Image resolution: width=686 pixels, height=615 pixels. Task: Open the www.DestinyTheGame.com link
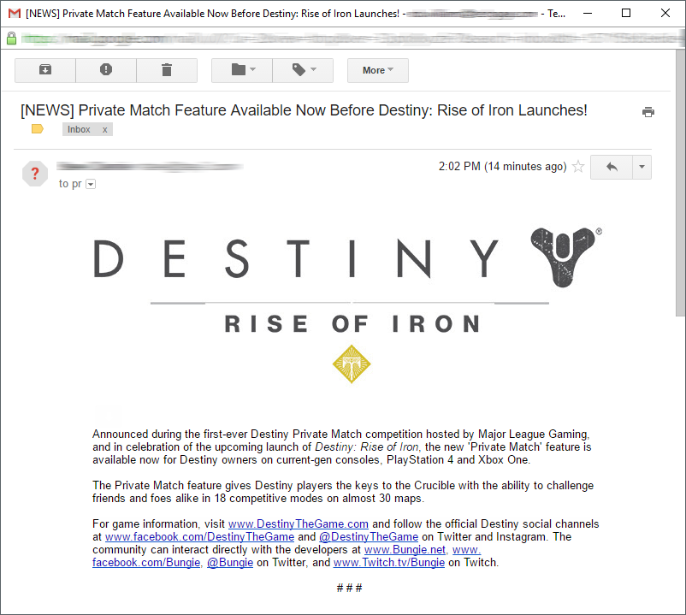coord(298,523)
